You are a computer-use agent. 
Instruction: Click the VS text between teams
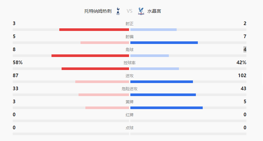click(x=129, y=11)
